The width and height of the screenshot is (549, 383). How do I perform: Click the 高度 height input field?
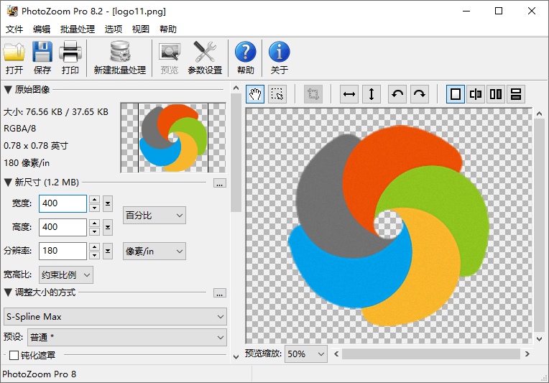click(x=63, y=227)
